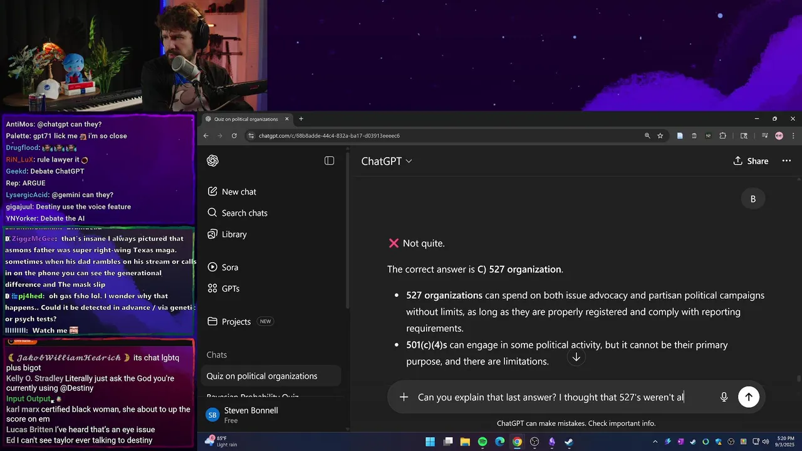This screenshot has height=451, width=802.
Task: Open the weather widget showing Light rain
Action: (x=221, y=442)
